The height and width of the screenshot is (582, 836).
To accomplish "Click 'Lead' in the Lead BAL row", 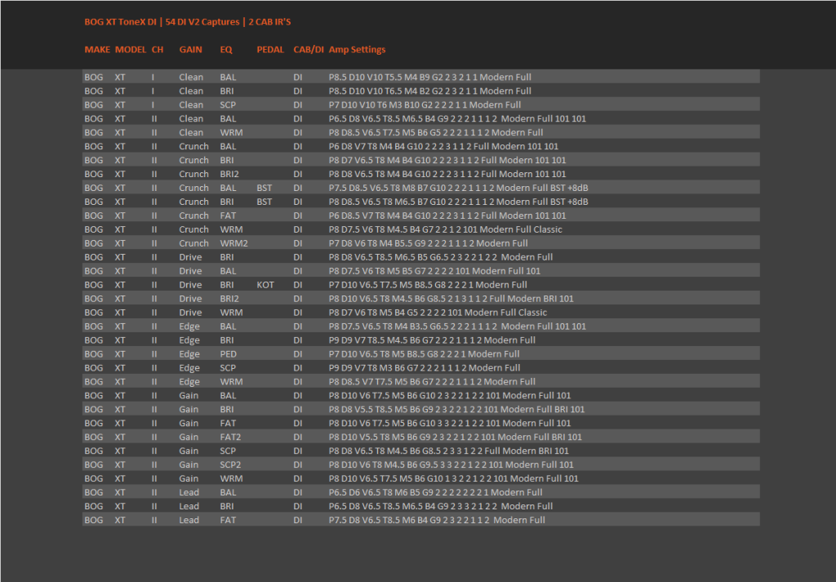I will pos(189,493).
